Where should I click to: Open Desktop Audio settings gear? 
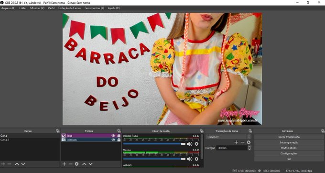(x=196, y=144)
